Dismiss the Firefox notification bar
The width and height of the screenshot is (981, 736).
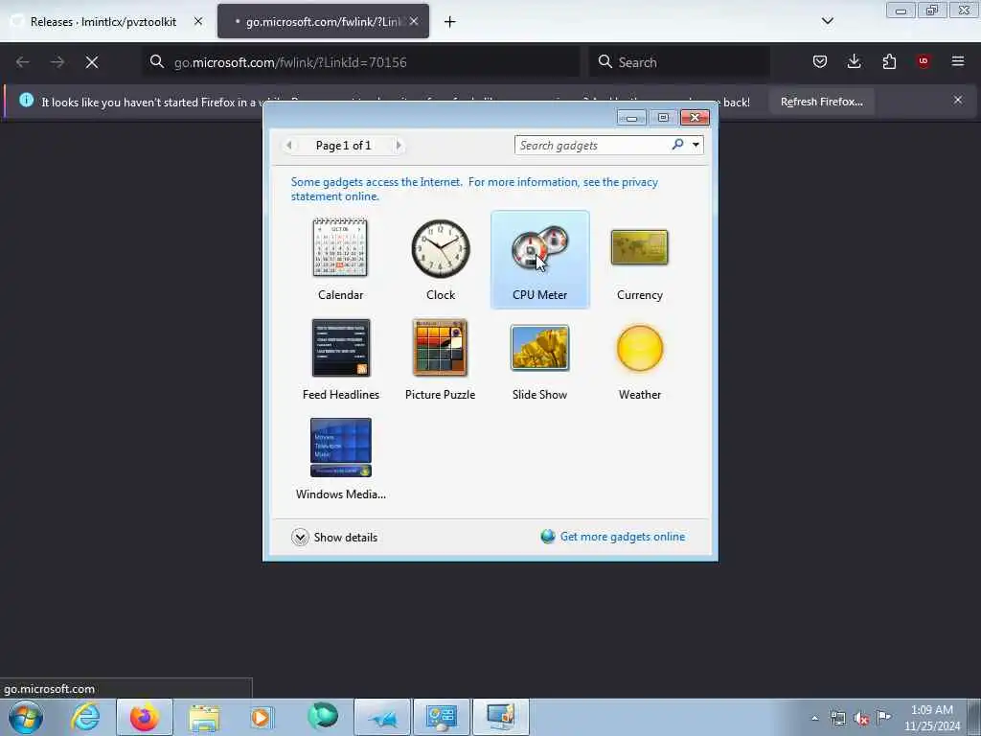(958, 100)
